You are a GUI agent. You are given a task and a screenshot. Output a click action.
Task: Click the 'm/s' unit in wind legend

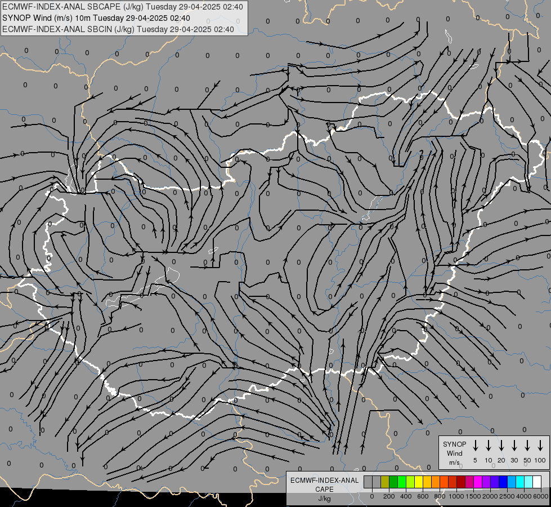(x=454, y=462)
